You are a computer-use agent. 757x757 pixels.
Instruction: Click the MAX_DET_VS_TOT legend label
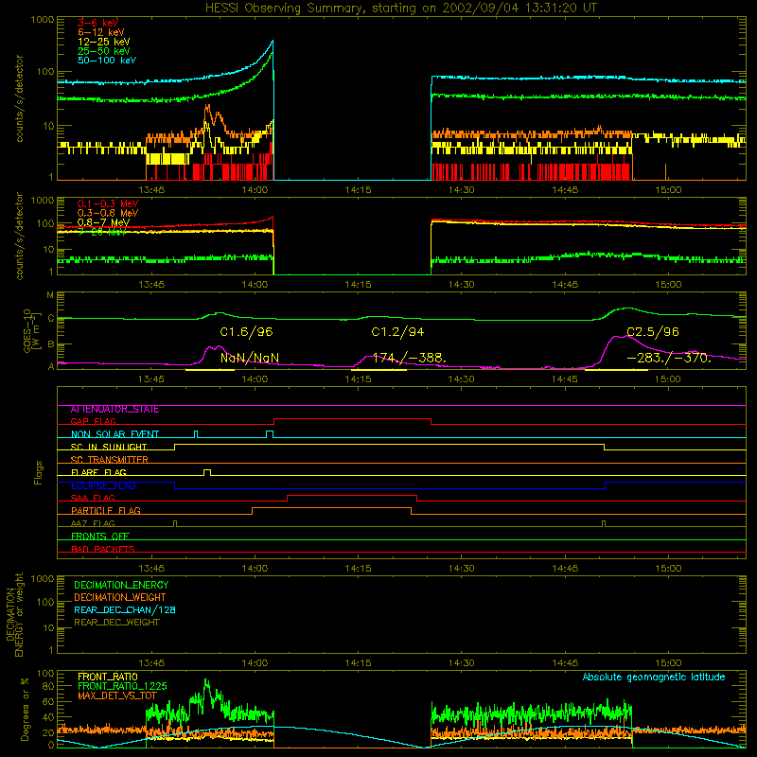point(116,695)
